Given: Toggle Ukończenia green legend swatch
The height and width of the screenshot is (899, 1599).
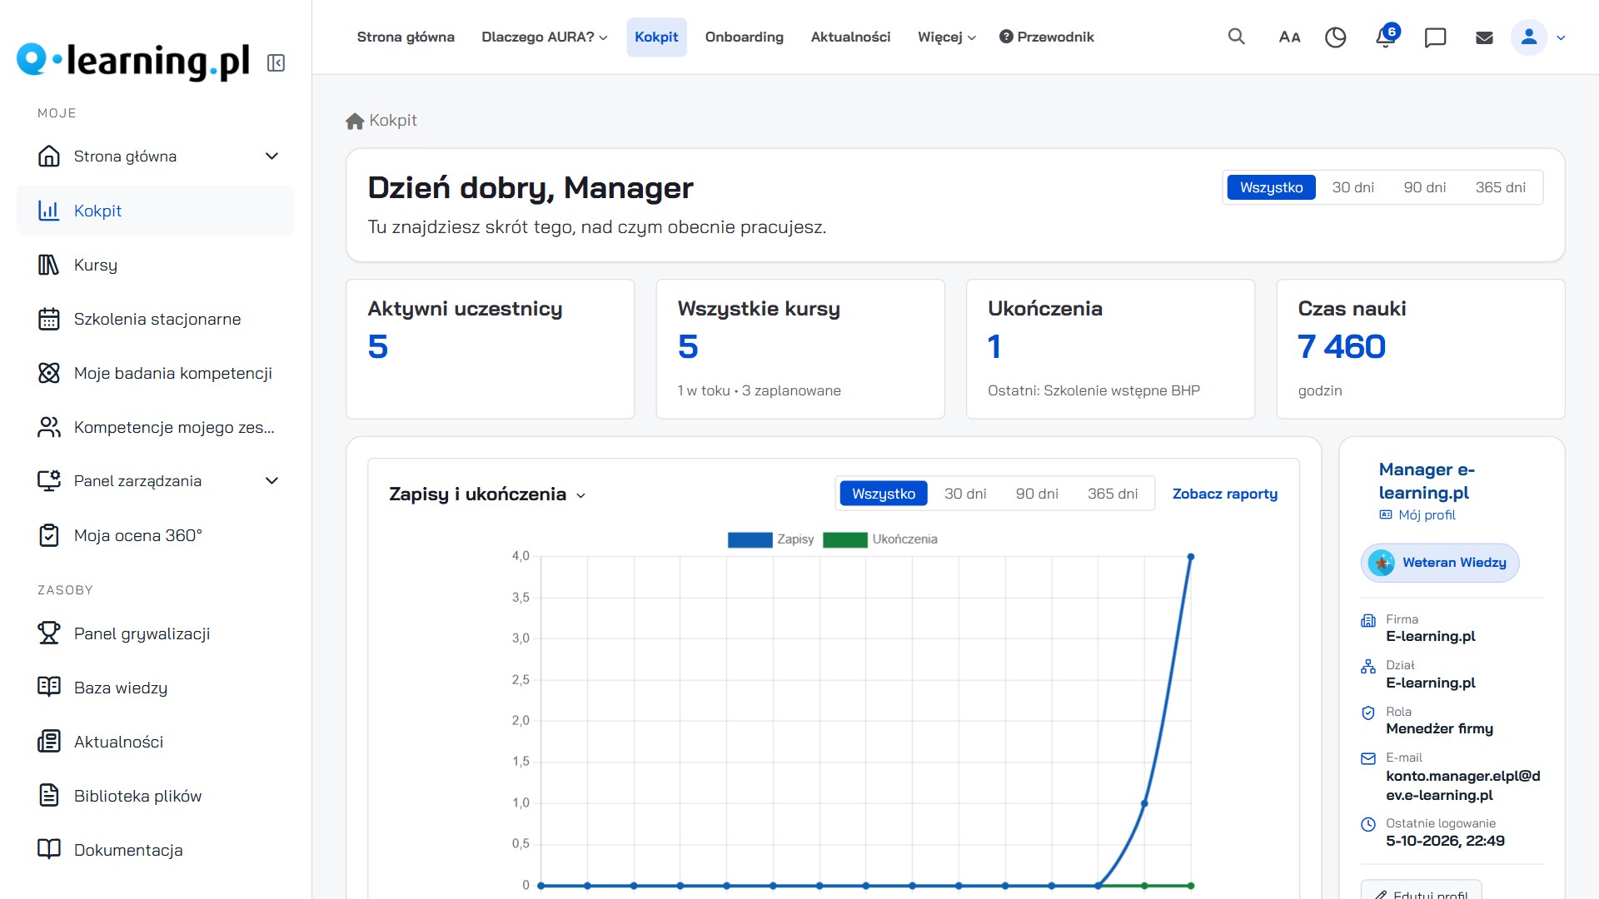Looking at the screenshot, I should (x=844, y=539).
